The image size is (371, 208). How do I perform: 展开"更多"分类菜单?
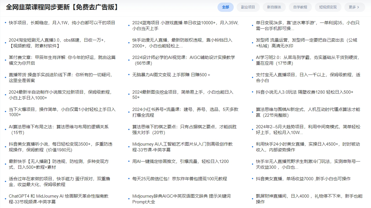354,7
